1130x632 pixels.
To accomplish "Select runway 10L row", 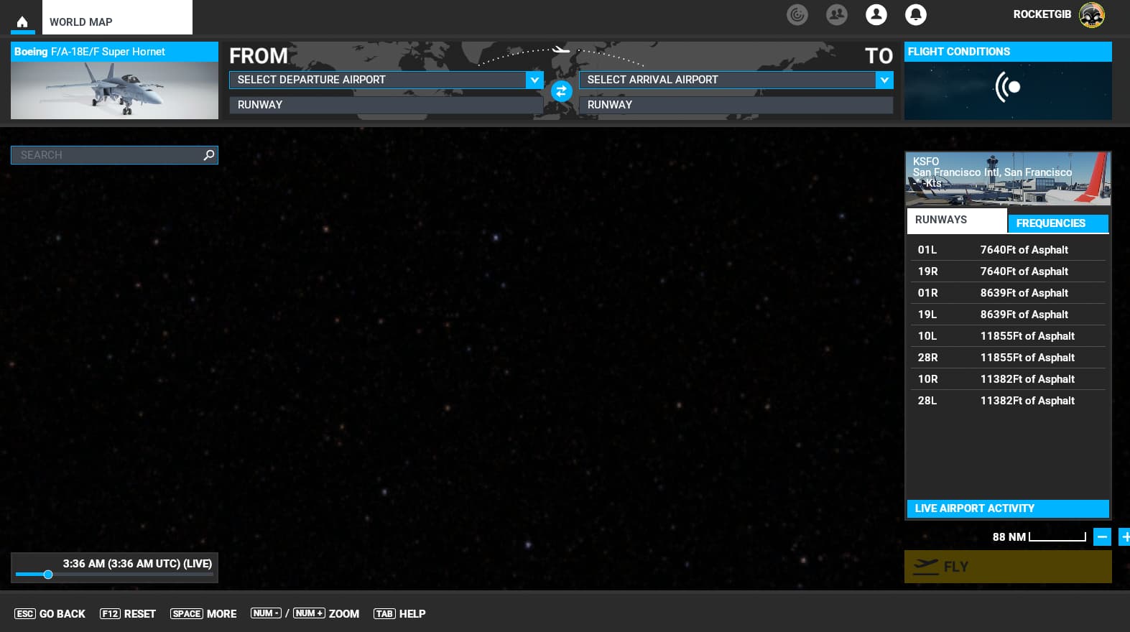I will (1008, 336).
